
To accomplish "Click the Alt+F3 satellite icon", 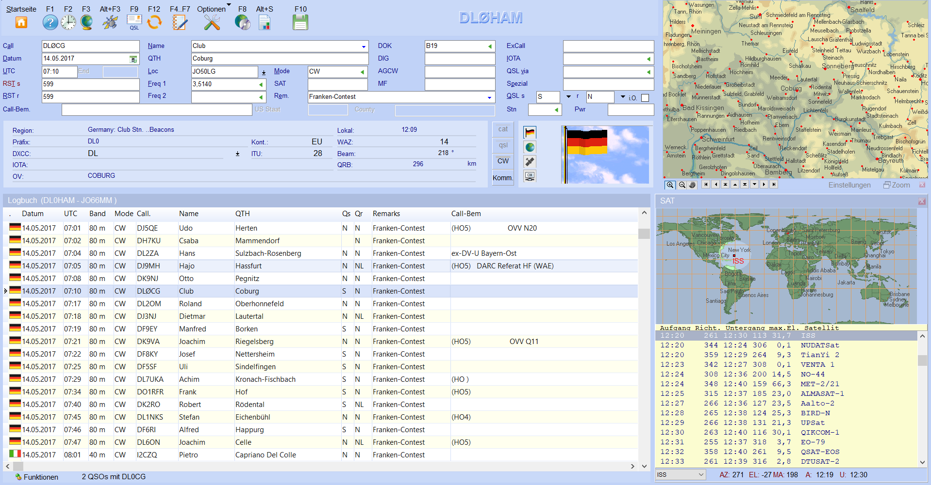I will tap(110, 22).
